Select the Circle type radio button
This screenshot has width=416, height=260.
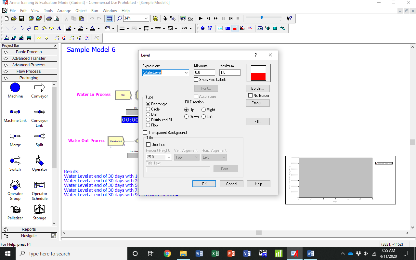point(148,109)
